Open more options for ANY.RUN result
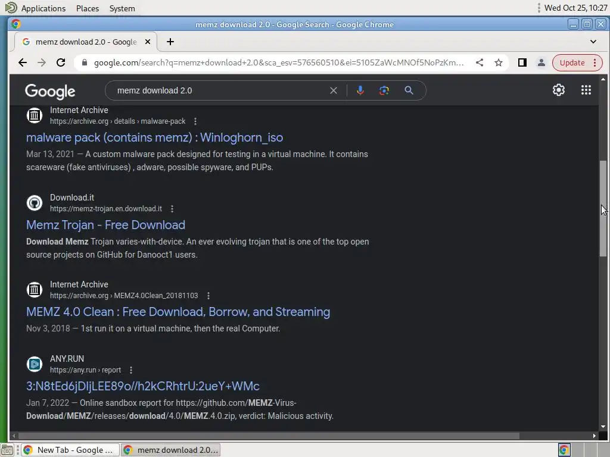The width and height of the screenshot is (610, 457). [131, 370]
